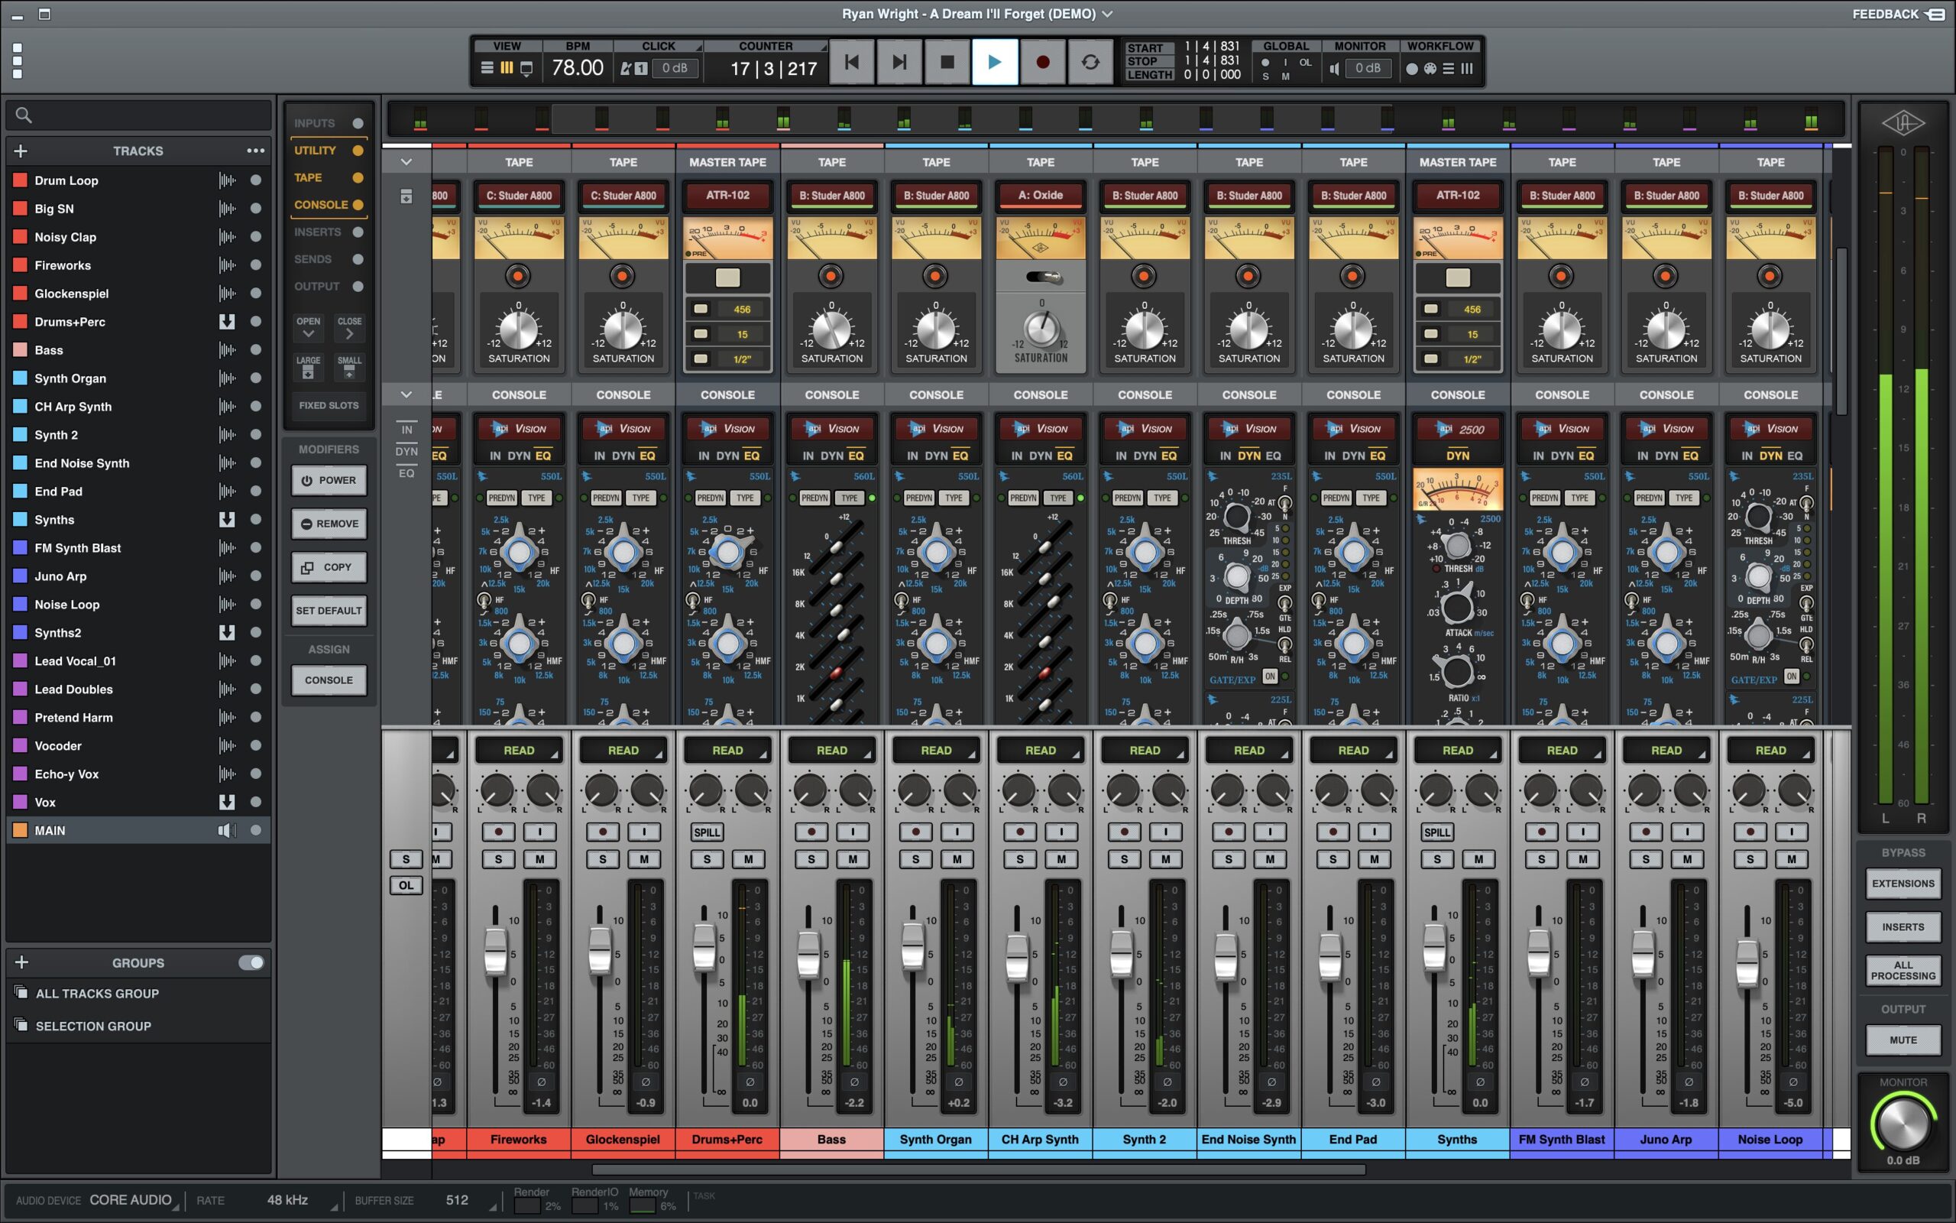
Task: Click SPILL on the Drums+Perc channel
Action: [x=707, y=832]
